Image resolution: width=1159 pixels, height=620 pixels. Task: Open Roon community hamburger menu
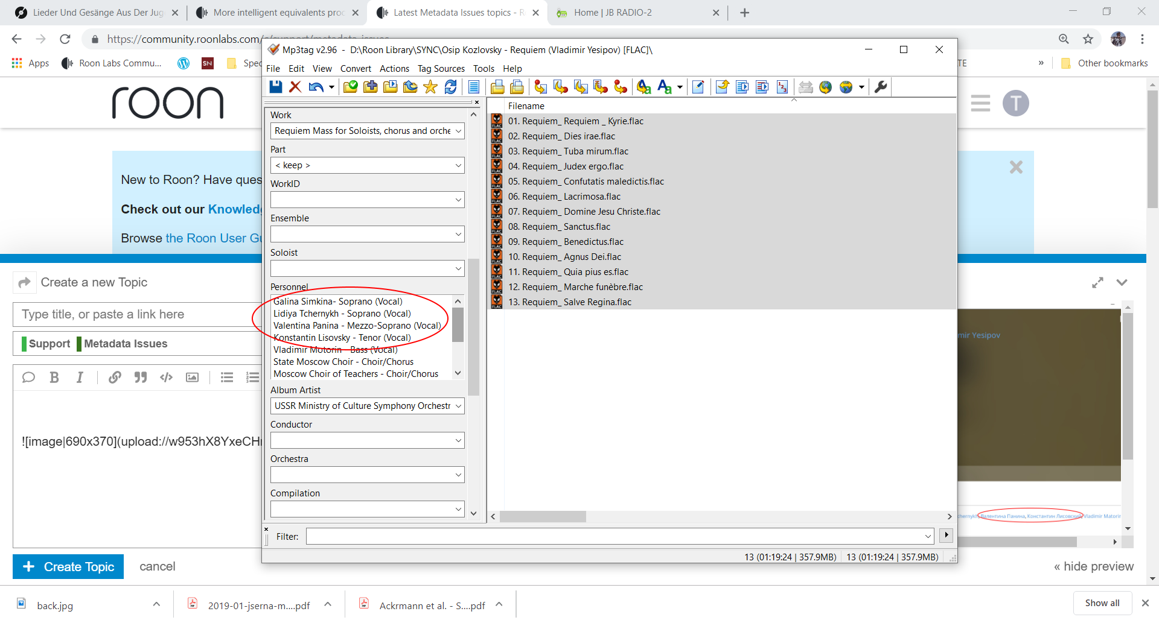[x=980, y=103]
